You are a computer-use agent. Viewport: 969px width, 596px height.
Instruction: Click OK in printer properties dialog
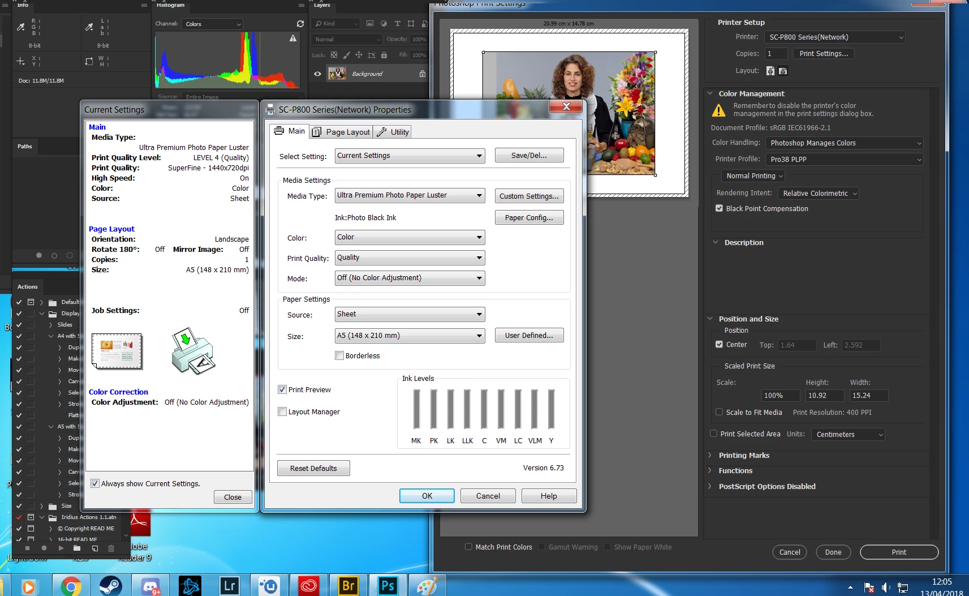point(427,496)
